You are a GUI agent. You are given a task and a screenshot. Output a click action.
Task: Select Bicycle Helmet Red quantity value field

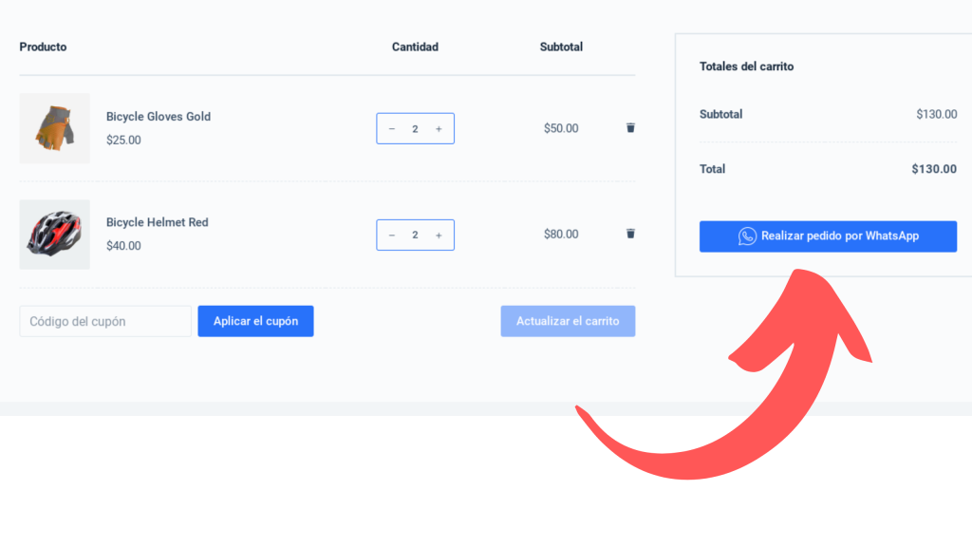416,236
